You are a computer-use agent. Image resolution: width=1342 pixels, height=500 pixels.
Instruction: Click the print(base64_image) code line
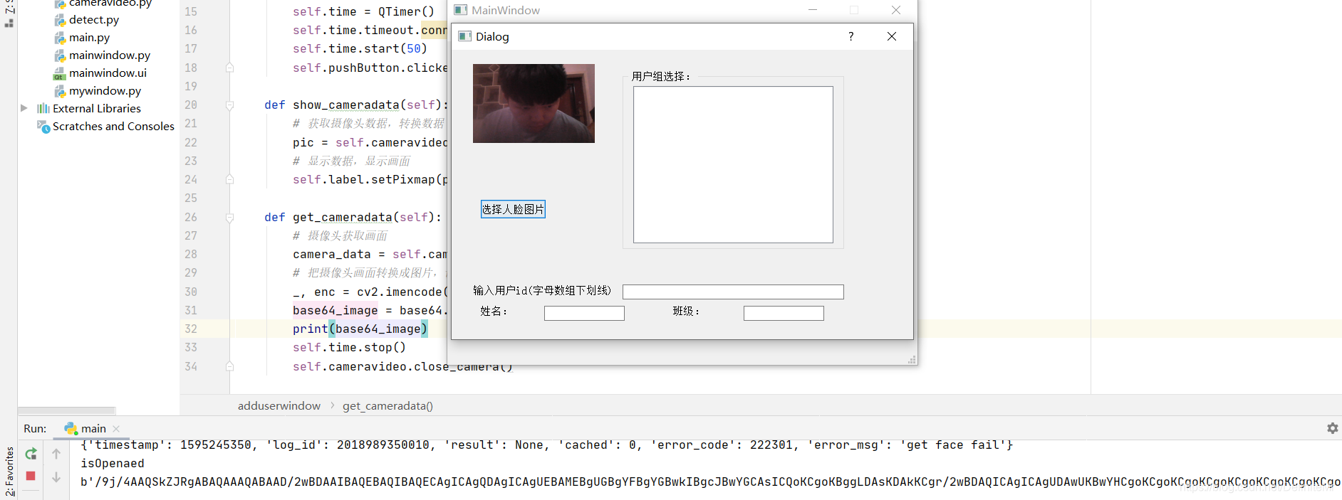(x=360, y=329)
